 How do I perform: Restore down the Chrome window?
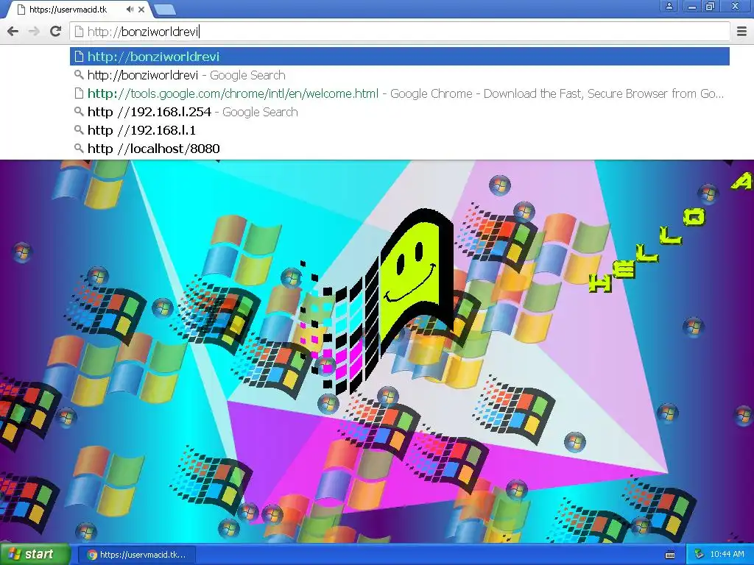(710, 6)
